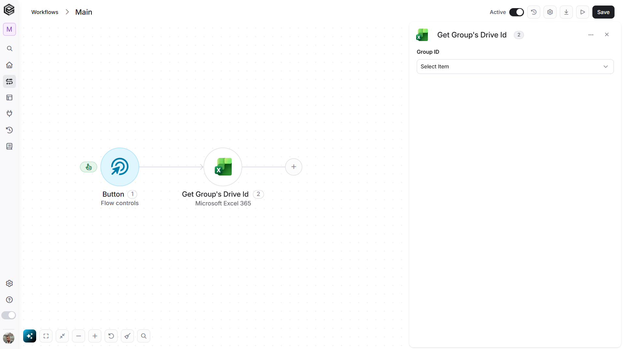Image resolution: width=623 pixels, height=349 pixels.
Task: Click the clean up brush icon
Action: point(127,336)
